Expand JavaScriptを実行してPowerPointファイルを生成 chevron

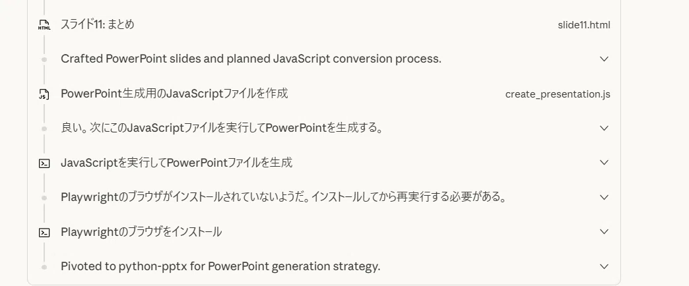pos(604,163)
